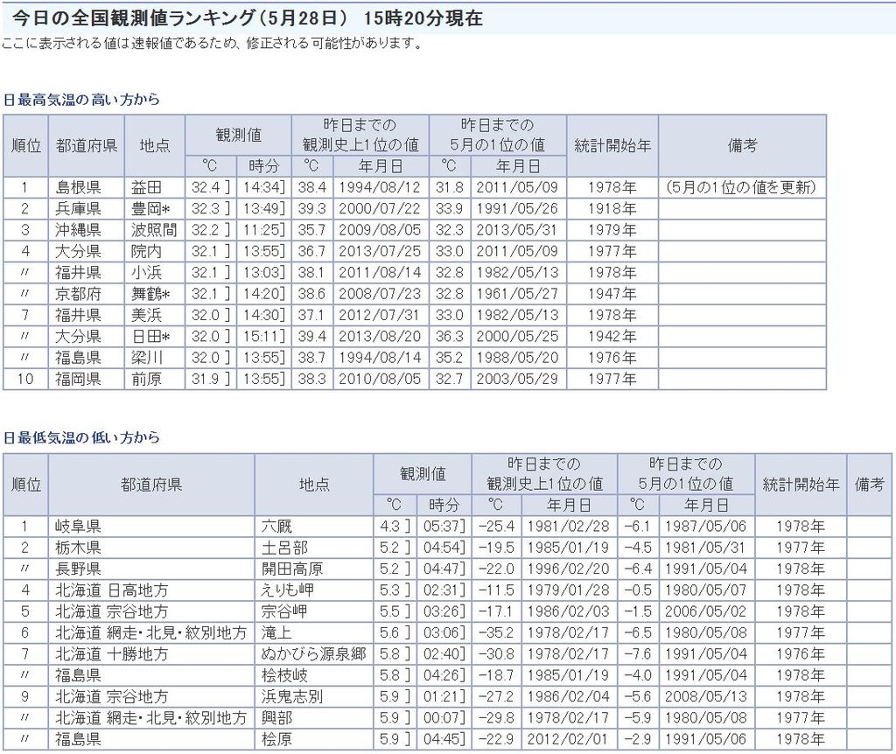The image size is (896, 754).
Task: Open the 開田高原 location entry
Action: (x=291, y=569)
